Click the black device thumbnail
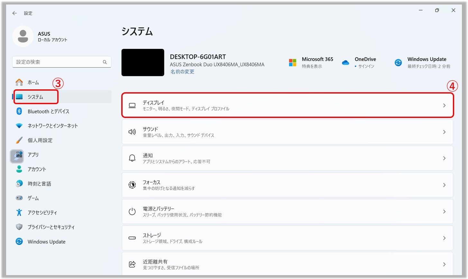 143,62
